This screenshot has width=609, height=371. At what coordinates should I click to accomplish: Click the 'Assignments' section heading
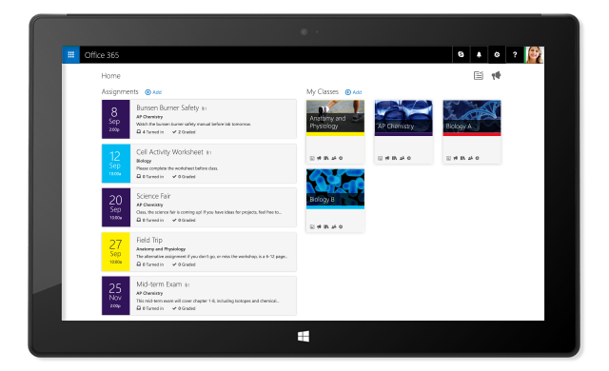coord(120,91)
